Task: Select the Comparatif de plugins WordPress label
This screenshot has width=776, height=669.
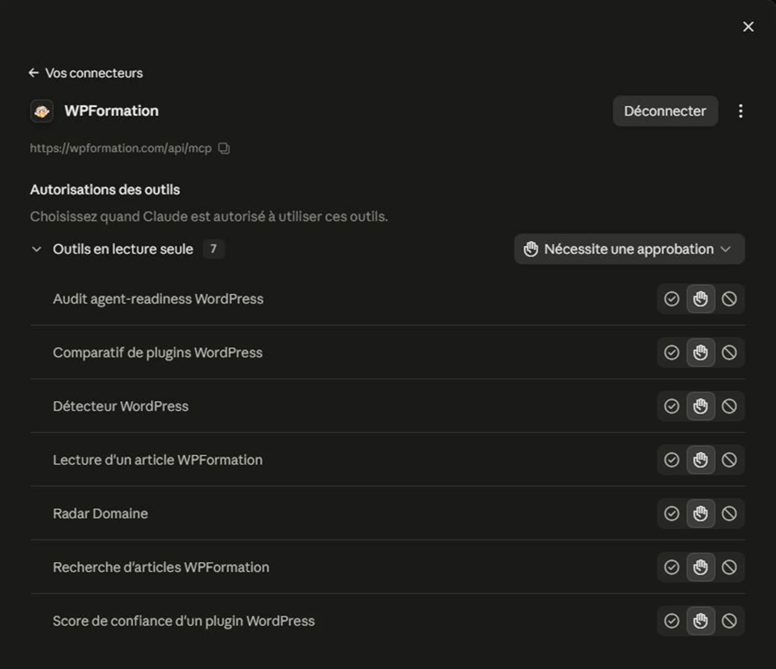Action: (x=158, y=353)
